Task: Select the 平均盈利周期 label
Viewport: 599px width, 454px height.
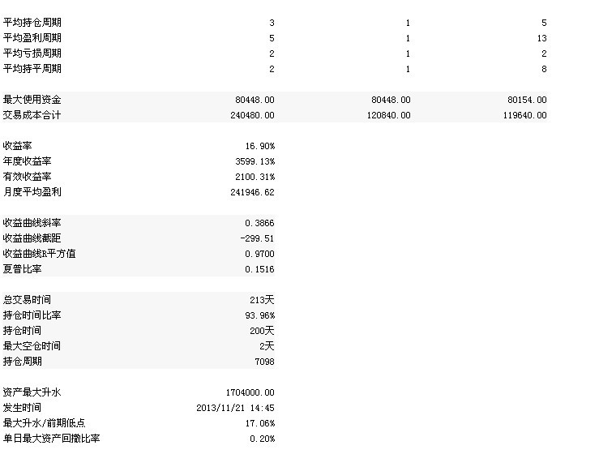Action: (x=32, y=38)
